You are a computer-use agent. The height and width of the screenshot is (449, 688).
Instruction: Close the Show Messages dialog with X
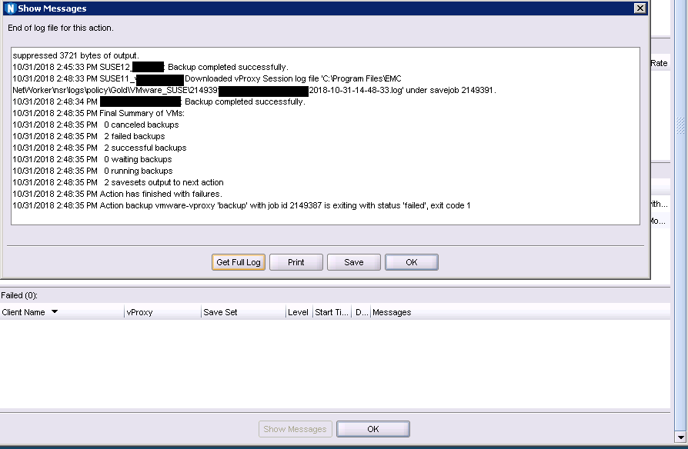[x=640, y=8]
